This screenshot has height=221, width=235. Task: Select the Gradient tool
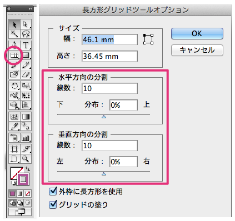point(26,117)
